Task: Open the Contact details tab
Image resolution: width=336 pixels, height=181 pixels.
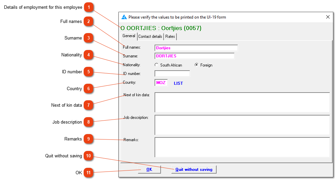Action: pos(150,36)
